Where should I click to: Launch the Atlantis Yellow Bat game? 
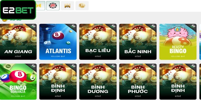click(x=58, y=42)
